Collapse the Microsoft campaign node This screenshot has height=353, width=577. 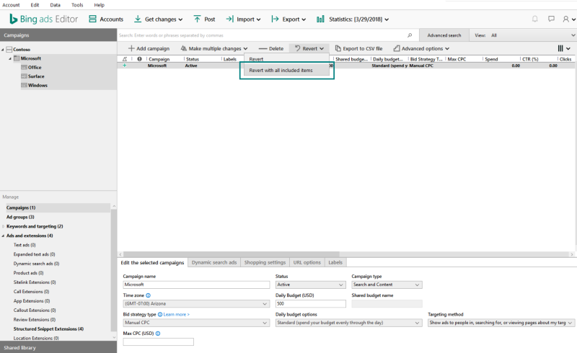pyautogui.click(x=10, y=58)
